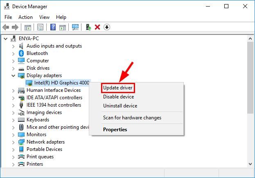Click the Show/Hide console tree icon

click(27, 27)
